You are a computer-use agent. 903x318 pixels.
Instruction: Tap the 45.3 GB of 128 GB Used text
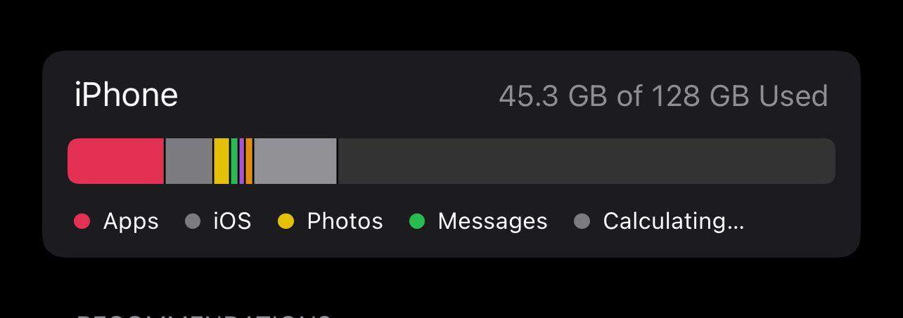(x=663, y=96)
